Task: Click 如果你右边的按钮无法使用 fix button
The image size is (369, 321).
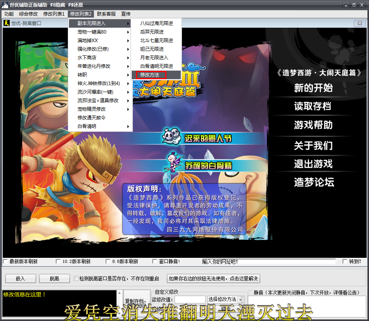Action: pyautogui.click(x=213, y=278)
